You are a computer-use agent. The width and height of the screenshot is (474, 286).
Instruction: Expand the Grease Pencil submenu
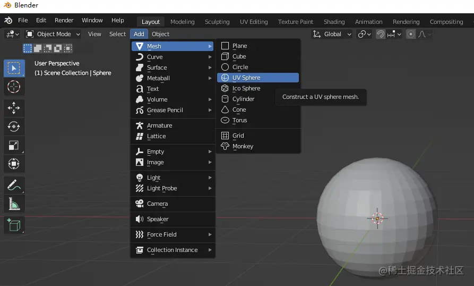click(173, 110)
